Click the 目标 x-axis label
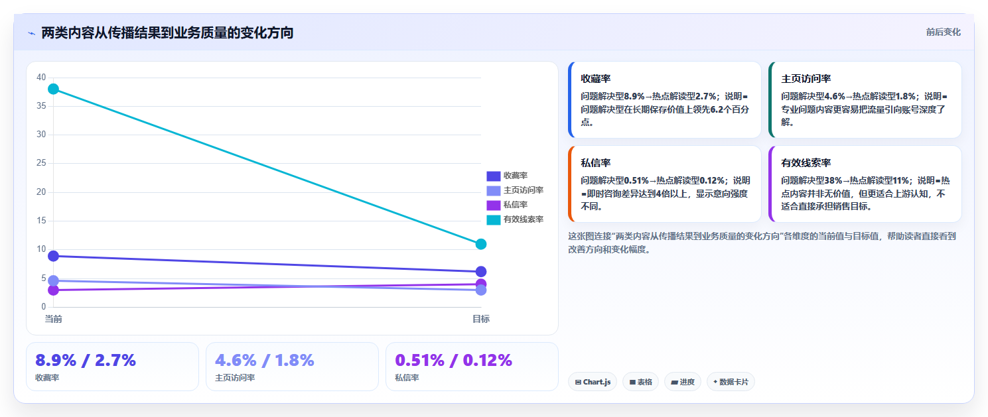The width and height of the screenshot is (988, 417). click(x=481, y=319)
